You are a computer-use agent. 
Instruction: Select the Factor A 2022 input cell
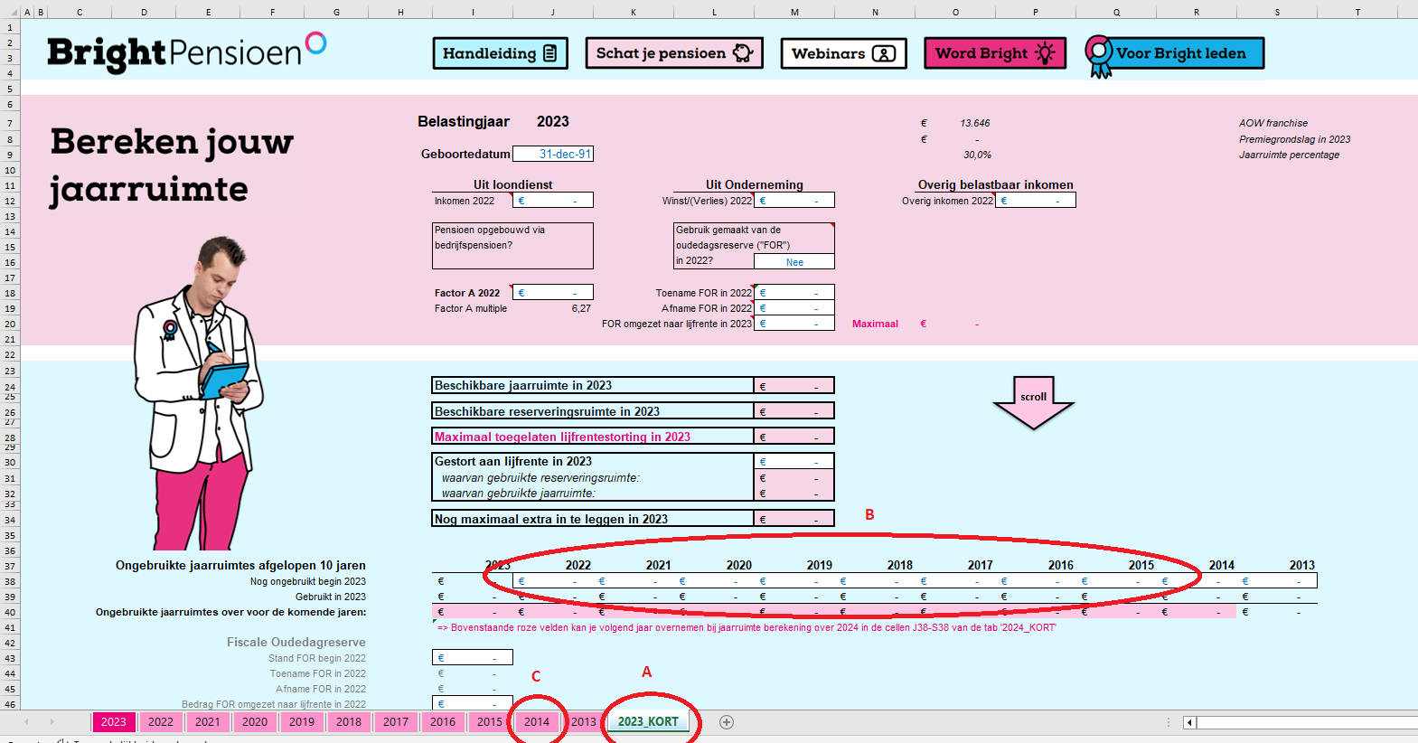(553, 293)
